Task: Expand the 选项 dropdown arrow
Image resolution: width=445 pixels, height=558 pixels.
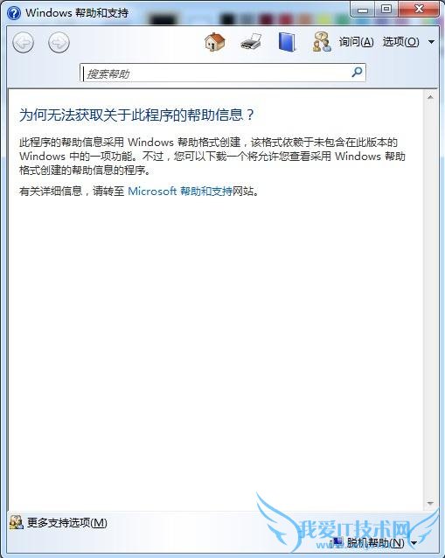Action: [431, 42]
